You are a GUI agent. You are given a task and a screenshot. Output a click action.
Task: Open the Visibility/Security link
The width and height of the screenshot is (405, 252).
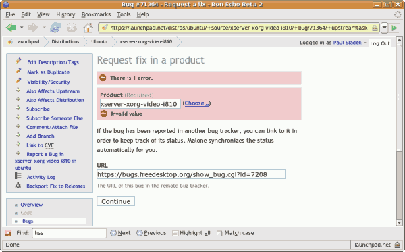[x=49, y=82]
